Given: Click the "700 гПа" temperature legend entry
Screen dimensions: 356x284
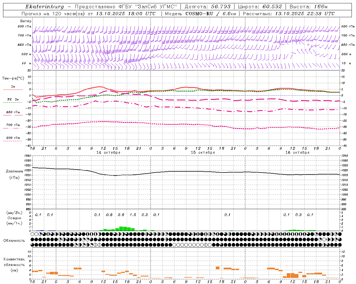Looking at the screenshot, I should [13, 125].
